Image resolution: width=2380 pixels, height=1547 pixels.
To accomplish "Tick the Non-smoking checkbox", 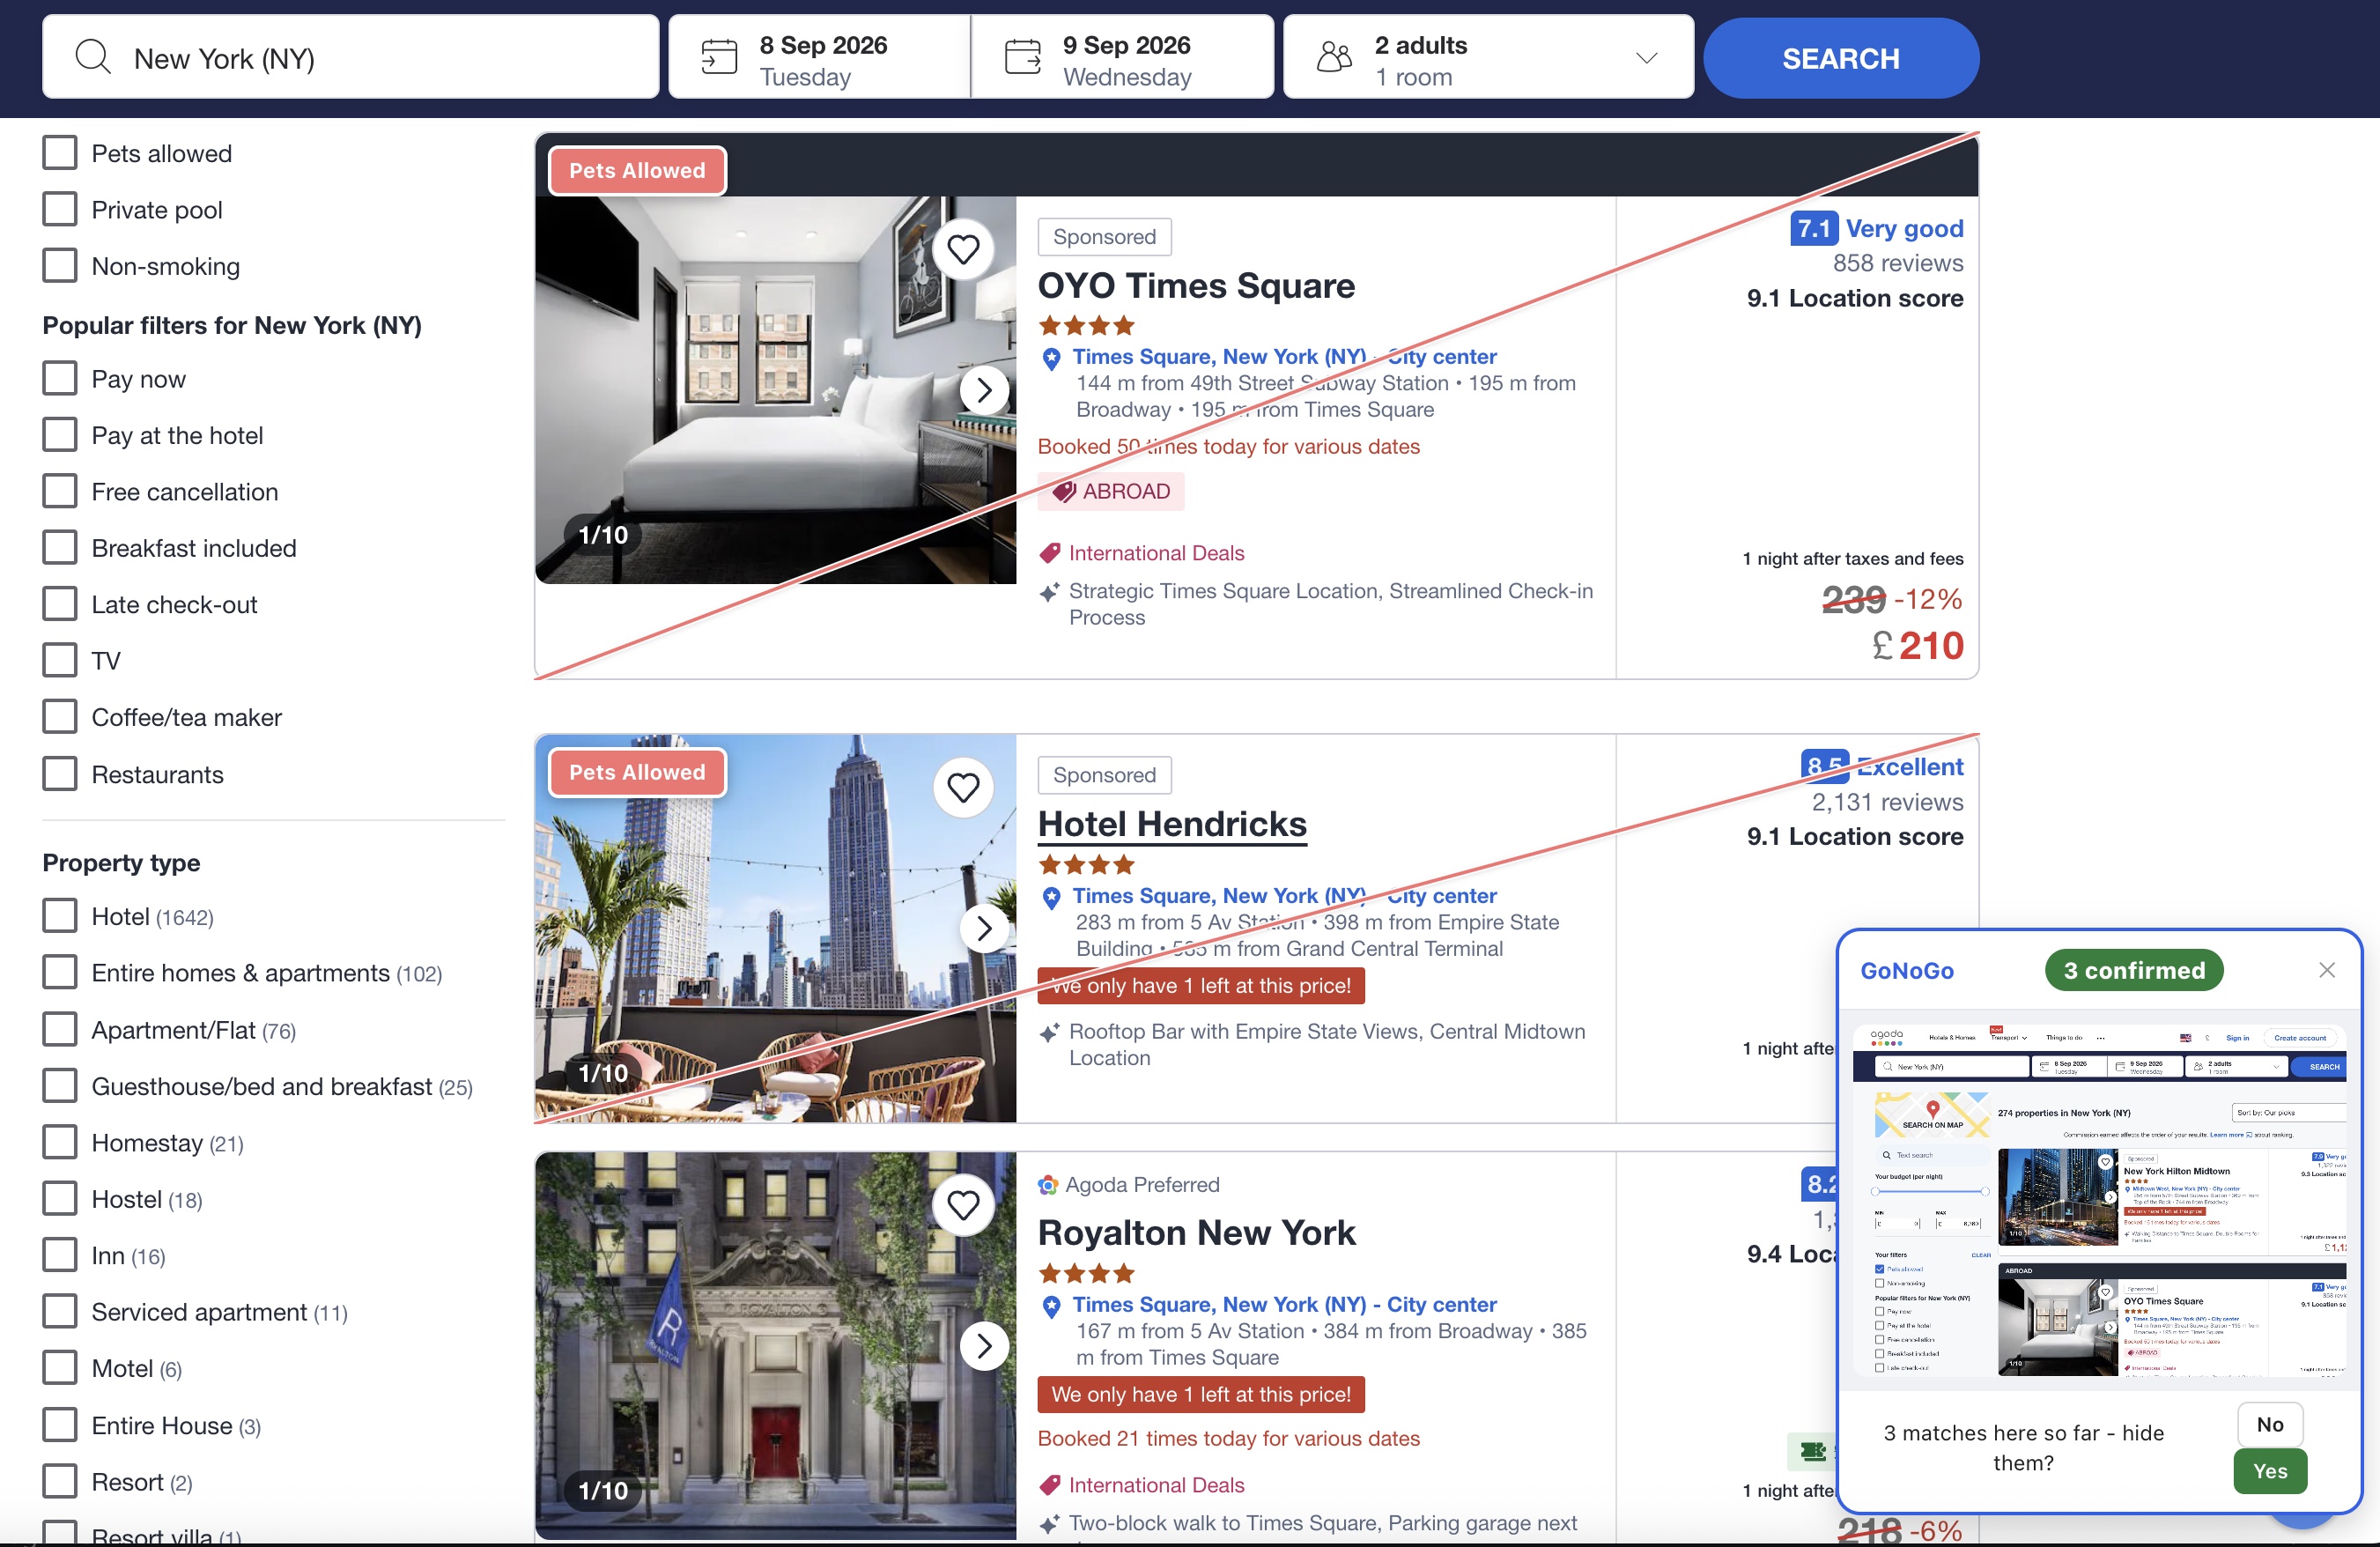I will point(60,265).
